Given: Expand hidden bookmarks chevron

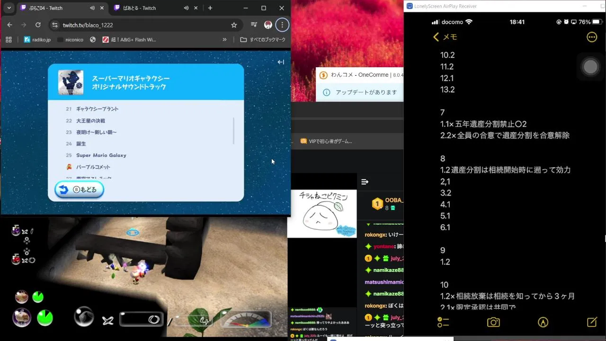Looking at the screenshot, I should pos(224,40).
